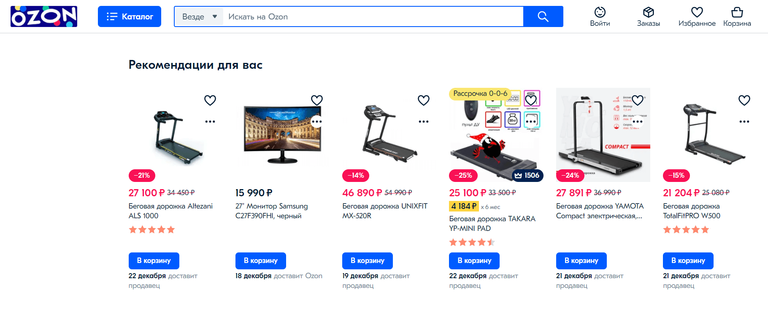Toggle favorite heart on Samsung monitor
This screenshot has height=309, width=768.
click(317, 100)
